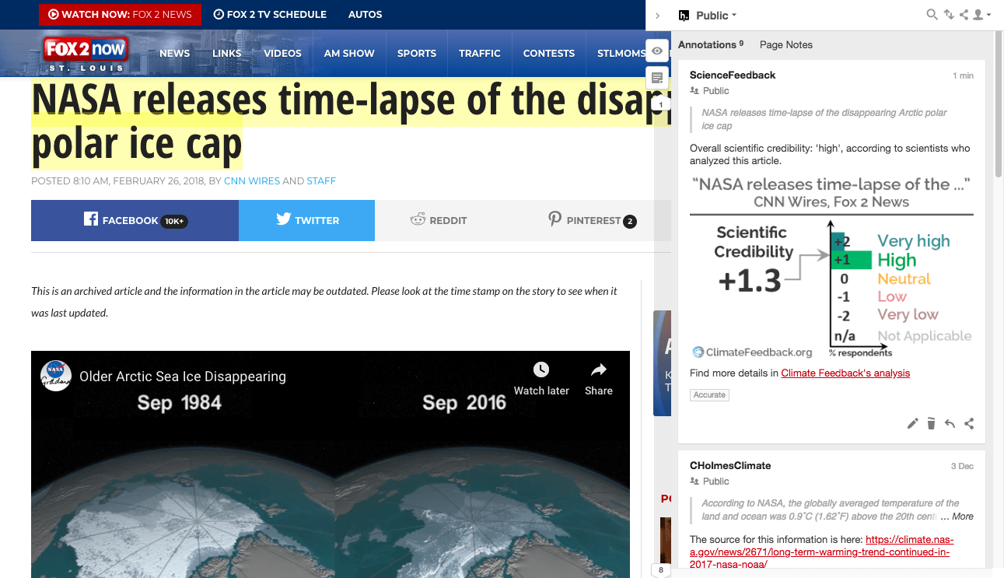
Task: Jump to annotation bucket labeled 1
Action: [x=660, y=104]
